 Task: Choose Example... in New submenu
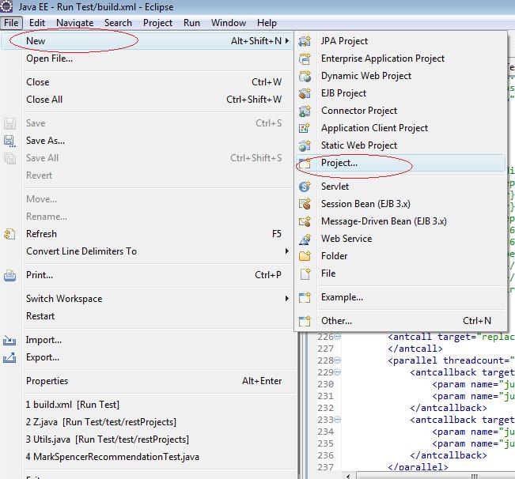point(401,297)
